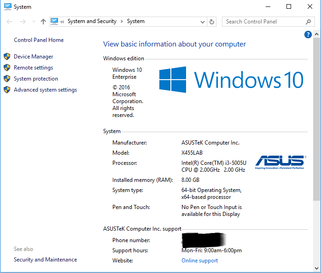Click the ASUS logo image
Viewport: 321px width, 273px height.
280,162
